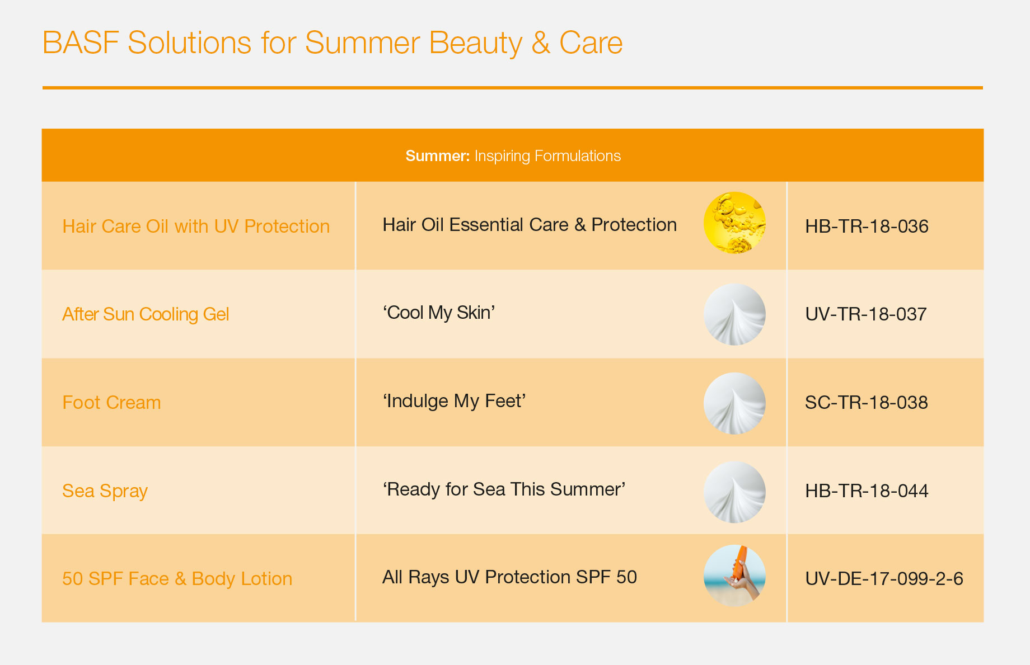Viewport: 1030px width, 665px height.
Task: Click formulation code HB-TR-18-036
Action: [x=867, y=226]
